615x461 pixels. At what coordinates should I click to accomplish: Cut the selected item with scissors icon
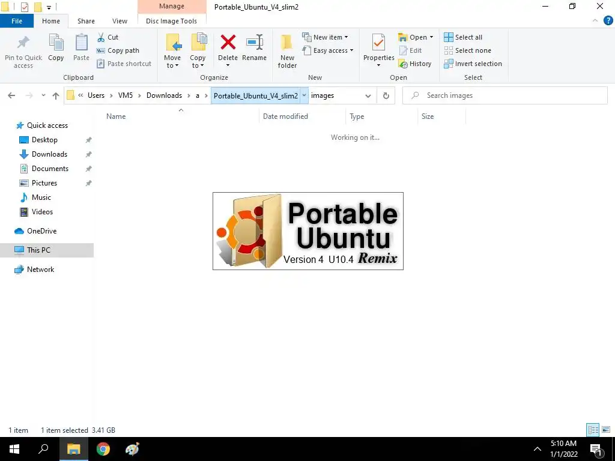(108, 37)
